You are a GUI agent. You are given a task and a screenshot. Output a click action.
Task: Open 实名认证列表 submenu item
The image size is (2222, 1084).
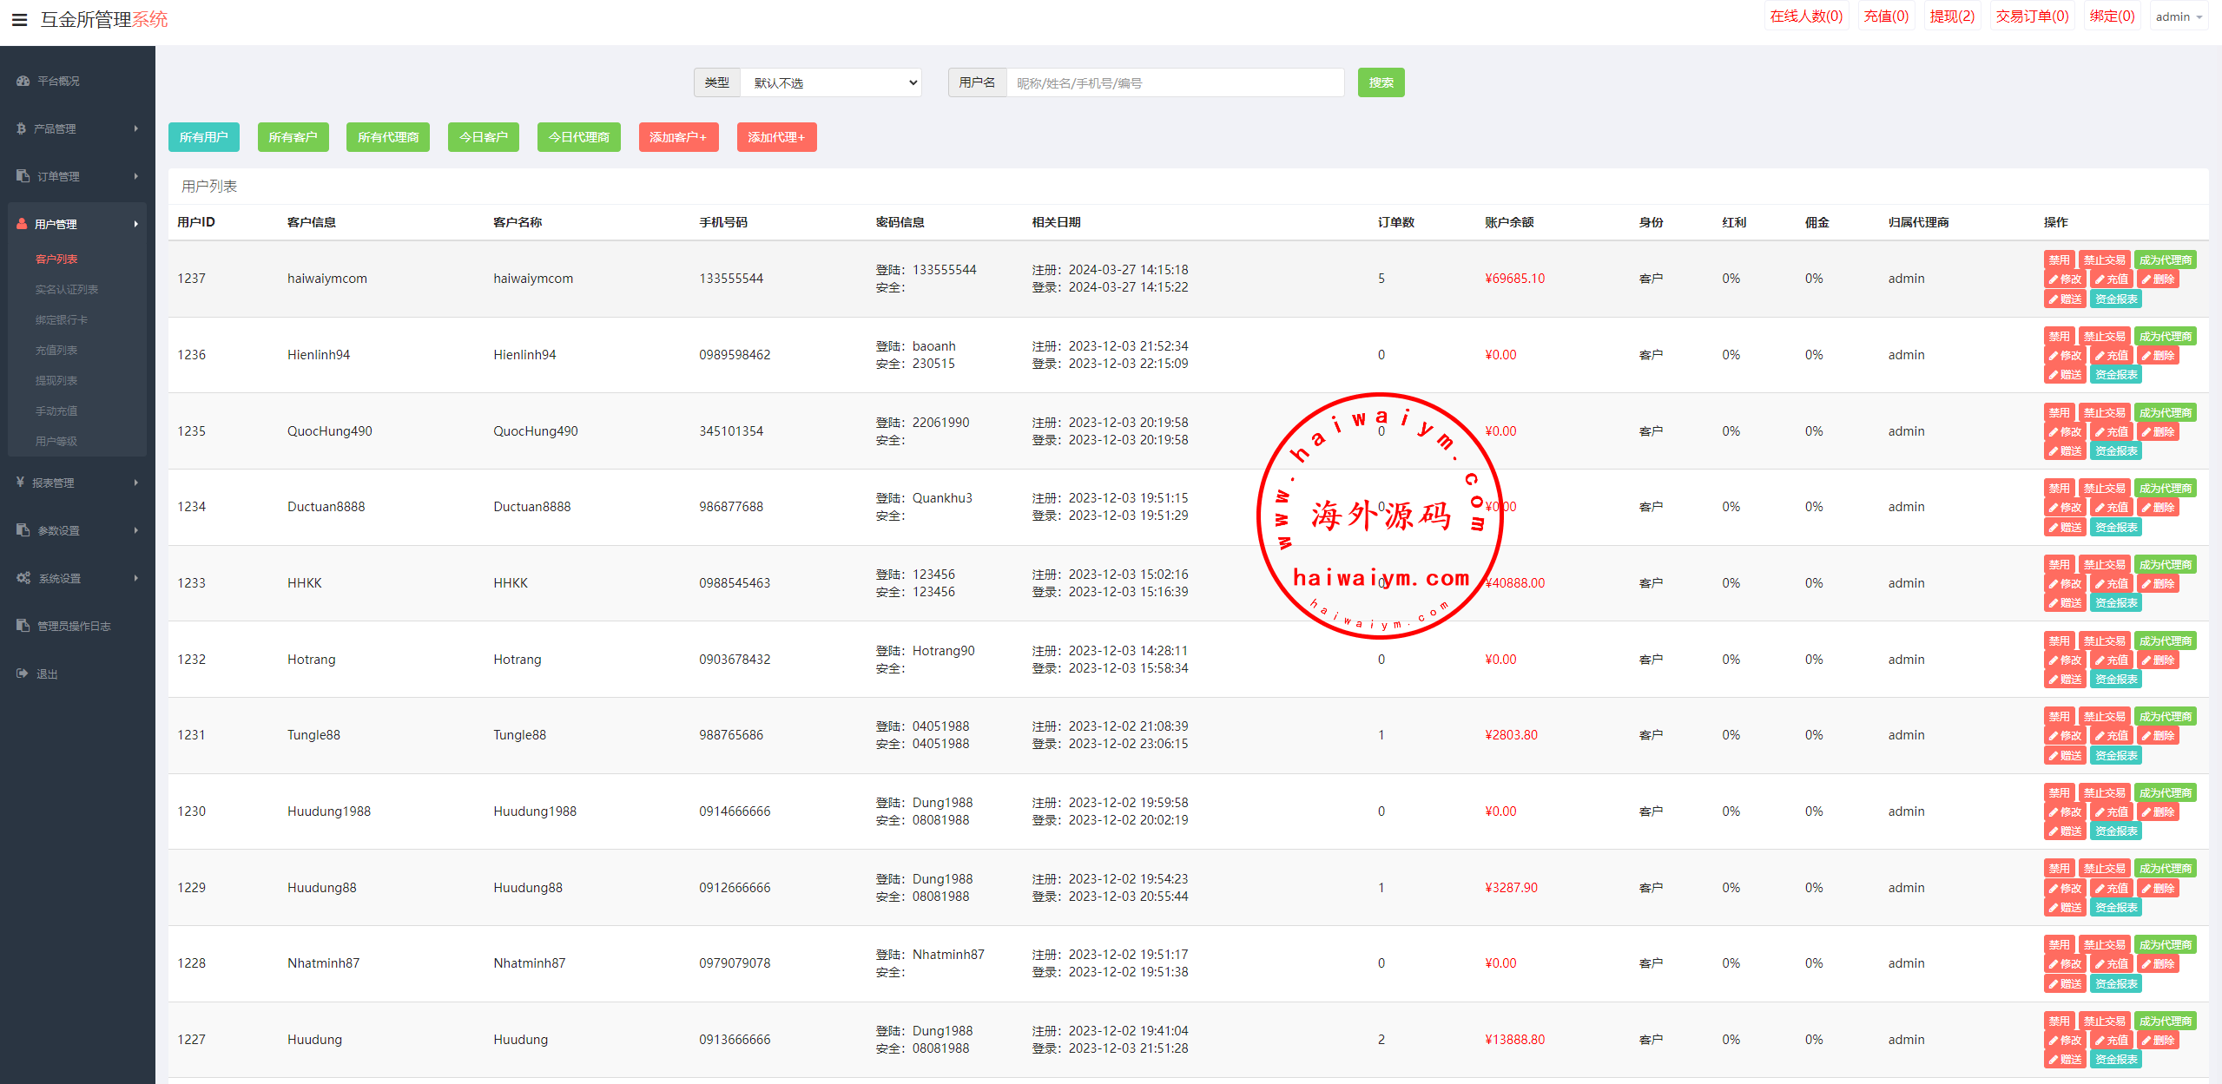[x=67, y=289]
